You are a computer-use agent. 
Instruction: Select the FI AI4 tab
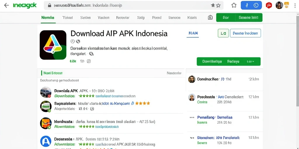pos(193,33)
